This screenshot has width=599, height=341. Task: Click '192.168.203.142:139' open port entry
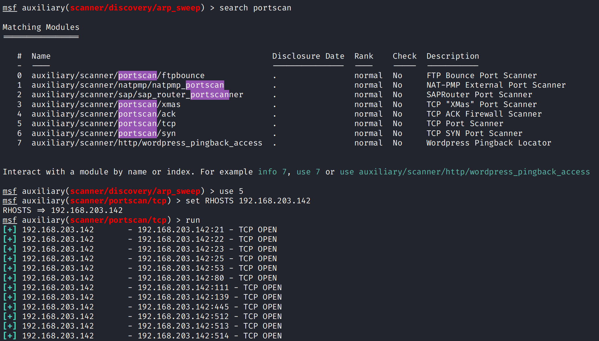[183, 297]
